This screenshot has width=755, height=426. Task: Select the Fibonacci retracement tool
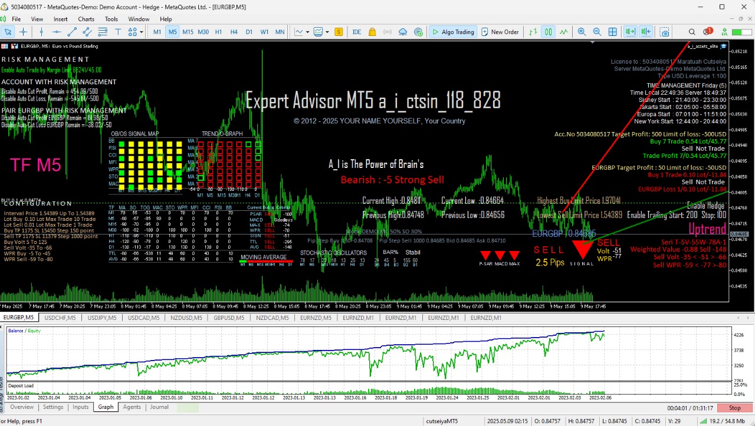tap(103, 32)
